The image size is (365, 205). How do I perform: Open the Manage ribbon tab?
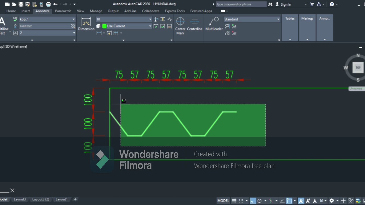tap(96, 11)
